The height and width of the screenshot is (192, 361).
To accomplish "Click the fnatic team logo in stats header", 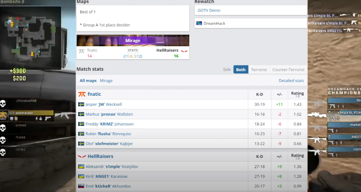I will pos(82,94).
